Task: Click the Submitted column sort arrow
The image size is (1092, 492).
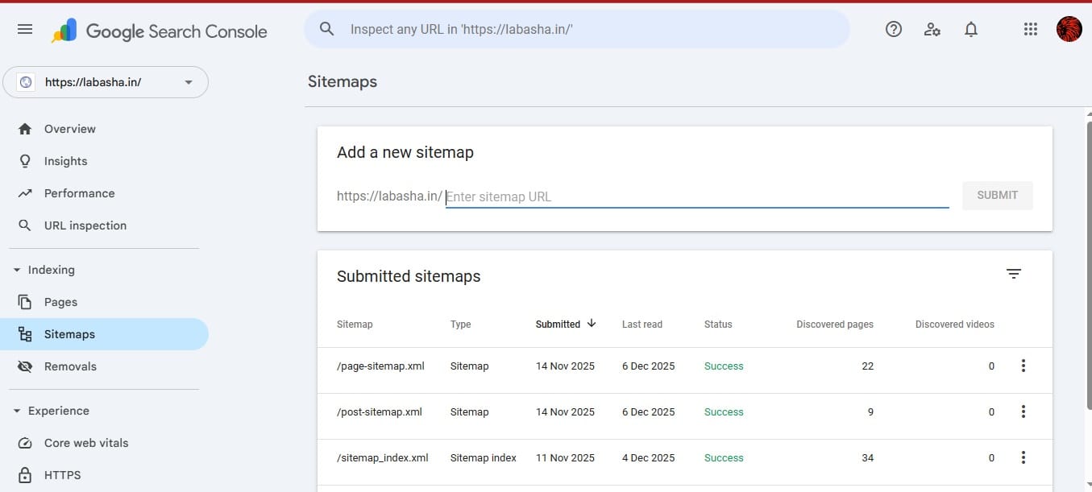Action: click(x=591, y=324)
